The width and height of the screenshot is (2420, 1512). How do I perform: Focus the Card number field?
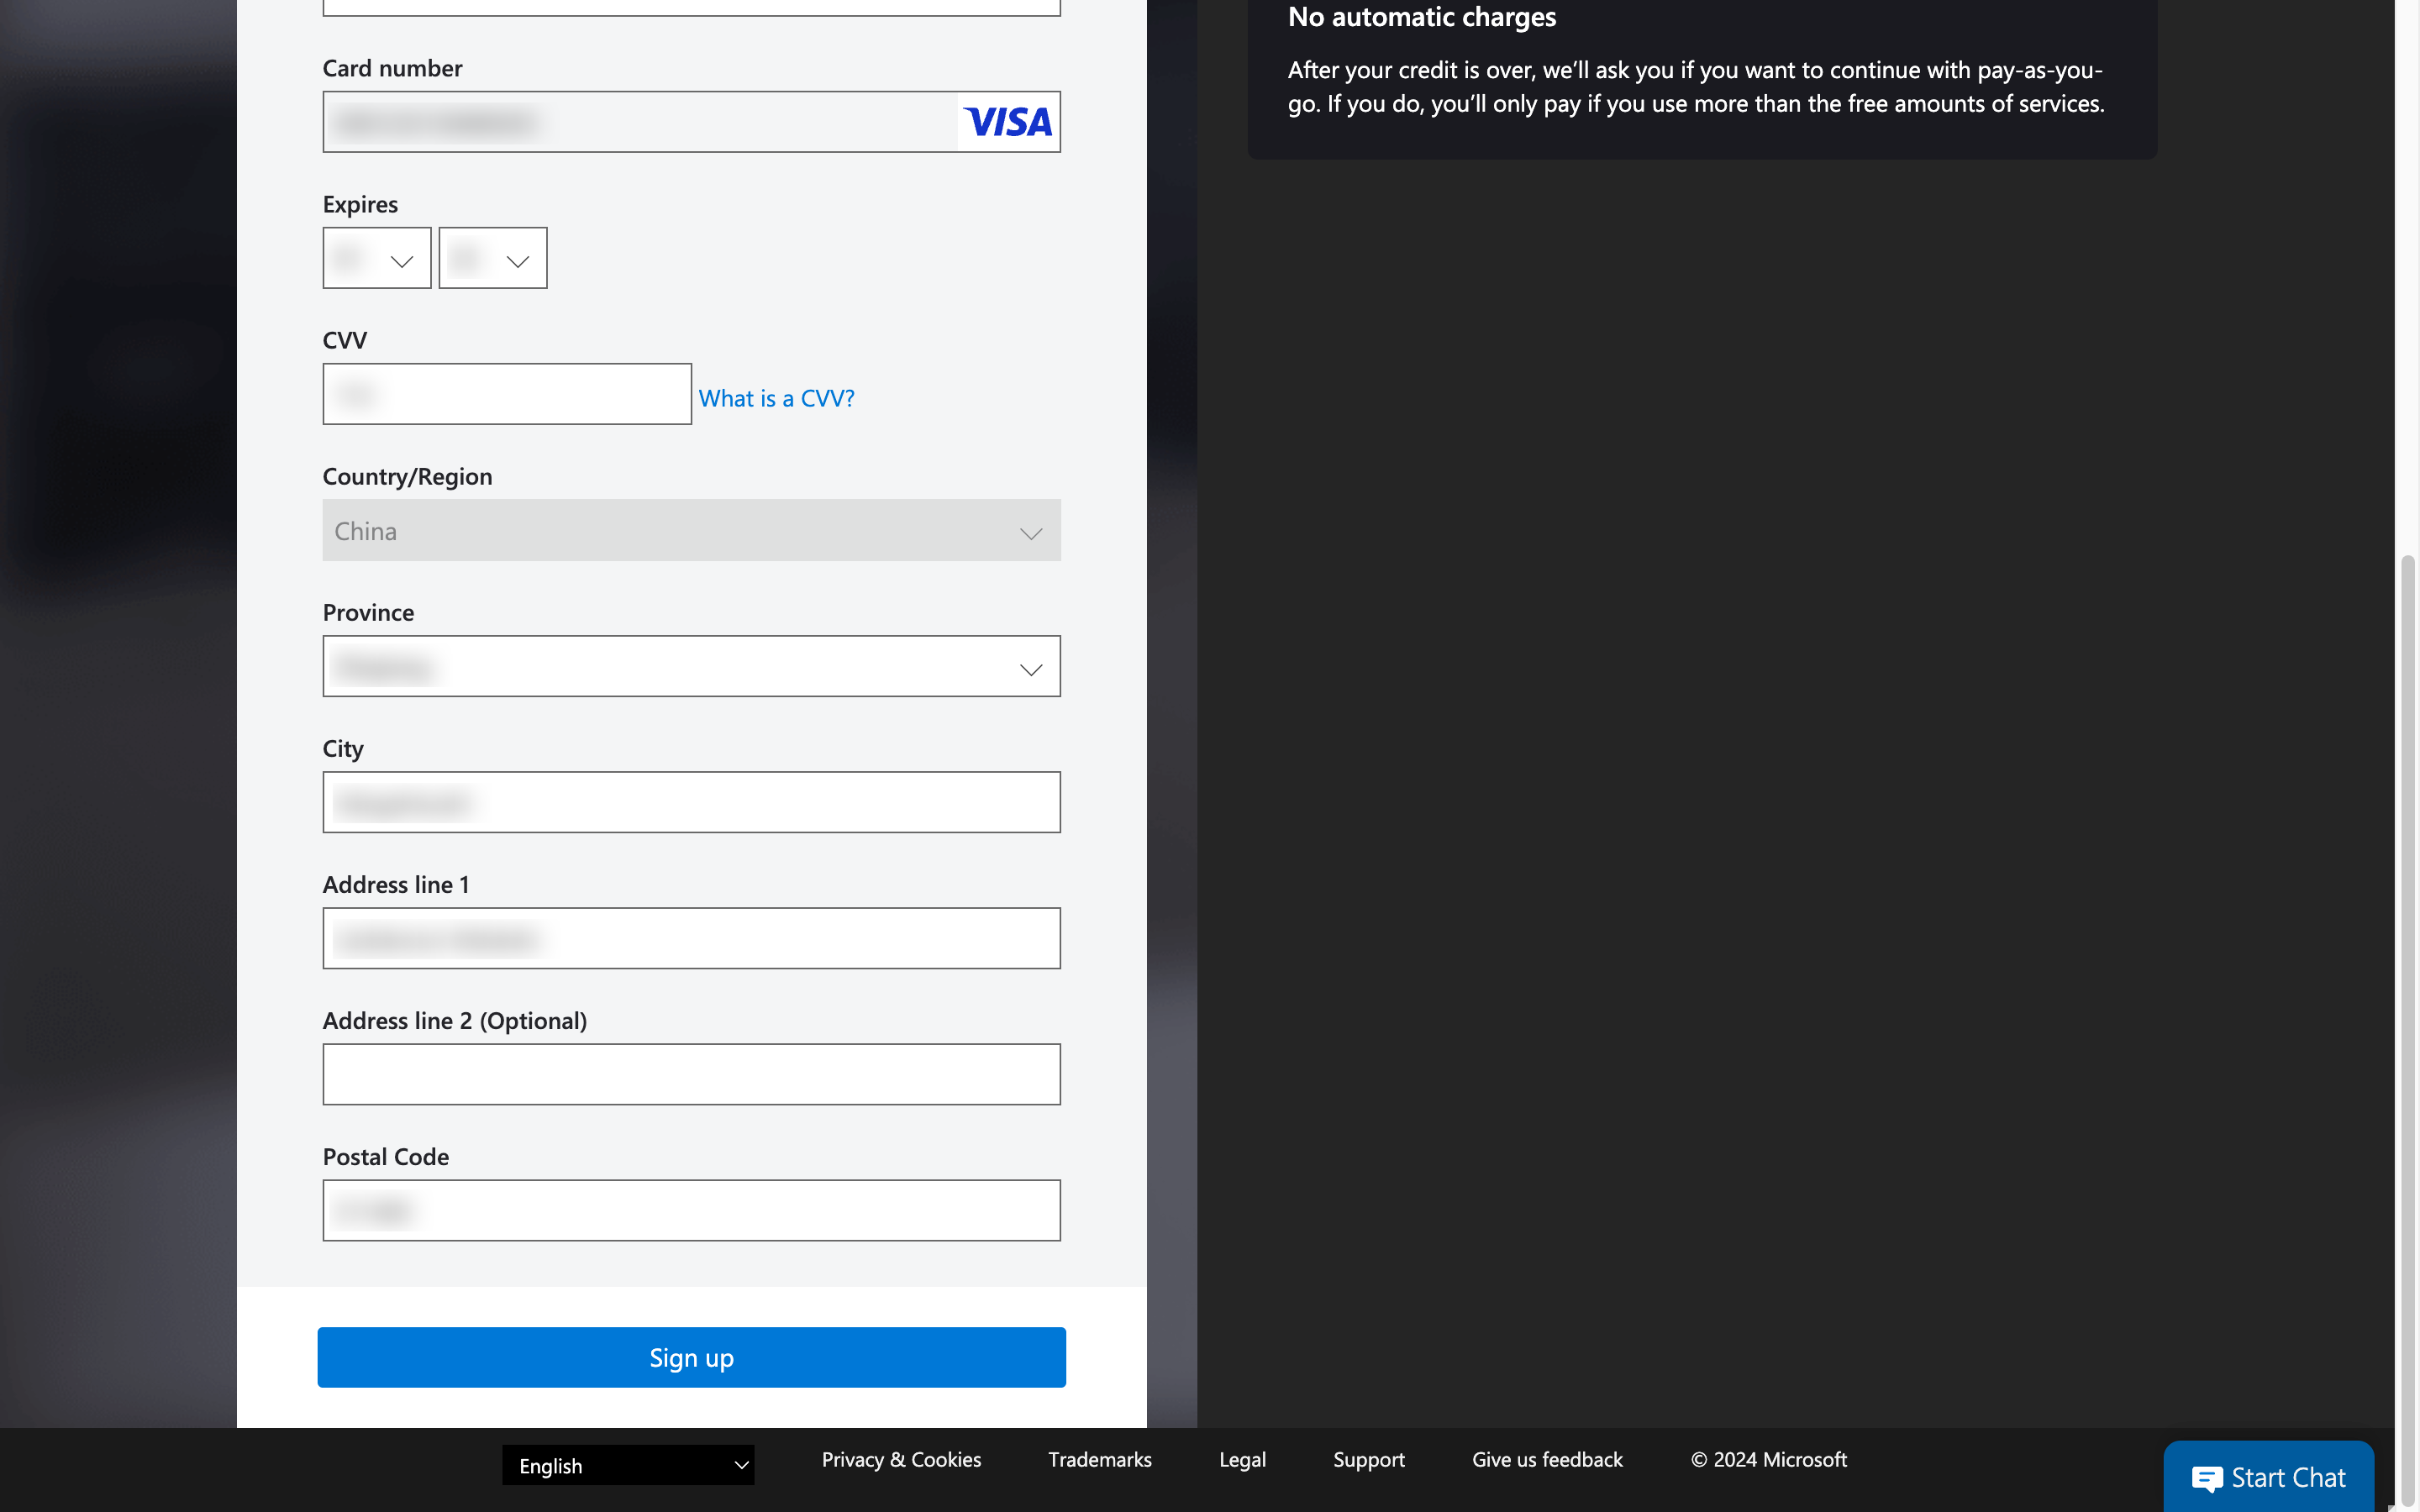tap(640, 122)
